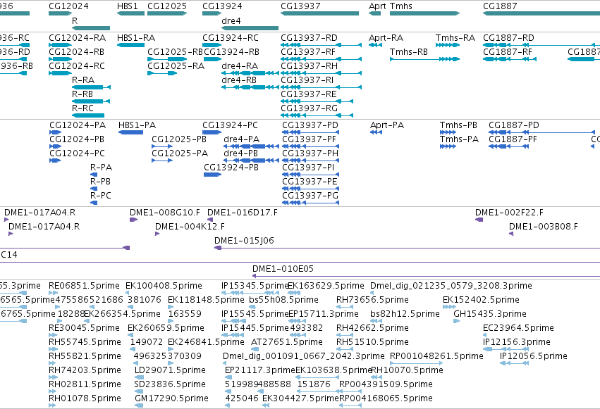Select transcript CG1887-RF
This screenshot has width=600, height=409.
(x=510, y=59)
